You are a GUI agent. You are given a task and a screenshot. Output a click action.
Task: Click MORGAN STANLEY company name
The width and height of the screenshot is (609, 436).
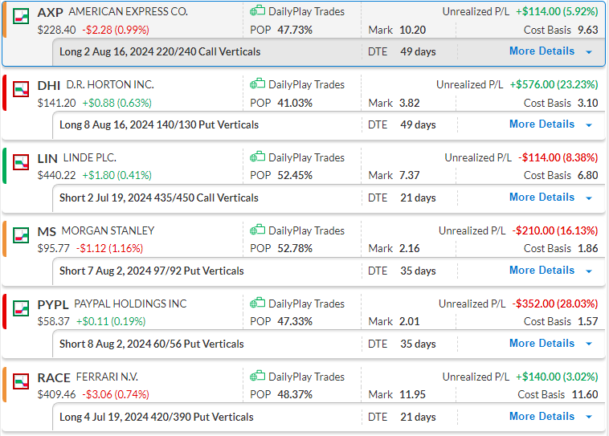pyautogui.click(x=108, y=230)
